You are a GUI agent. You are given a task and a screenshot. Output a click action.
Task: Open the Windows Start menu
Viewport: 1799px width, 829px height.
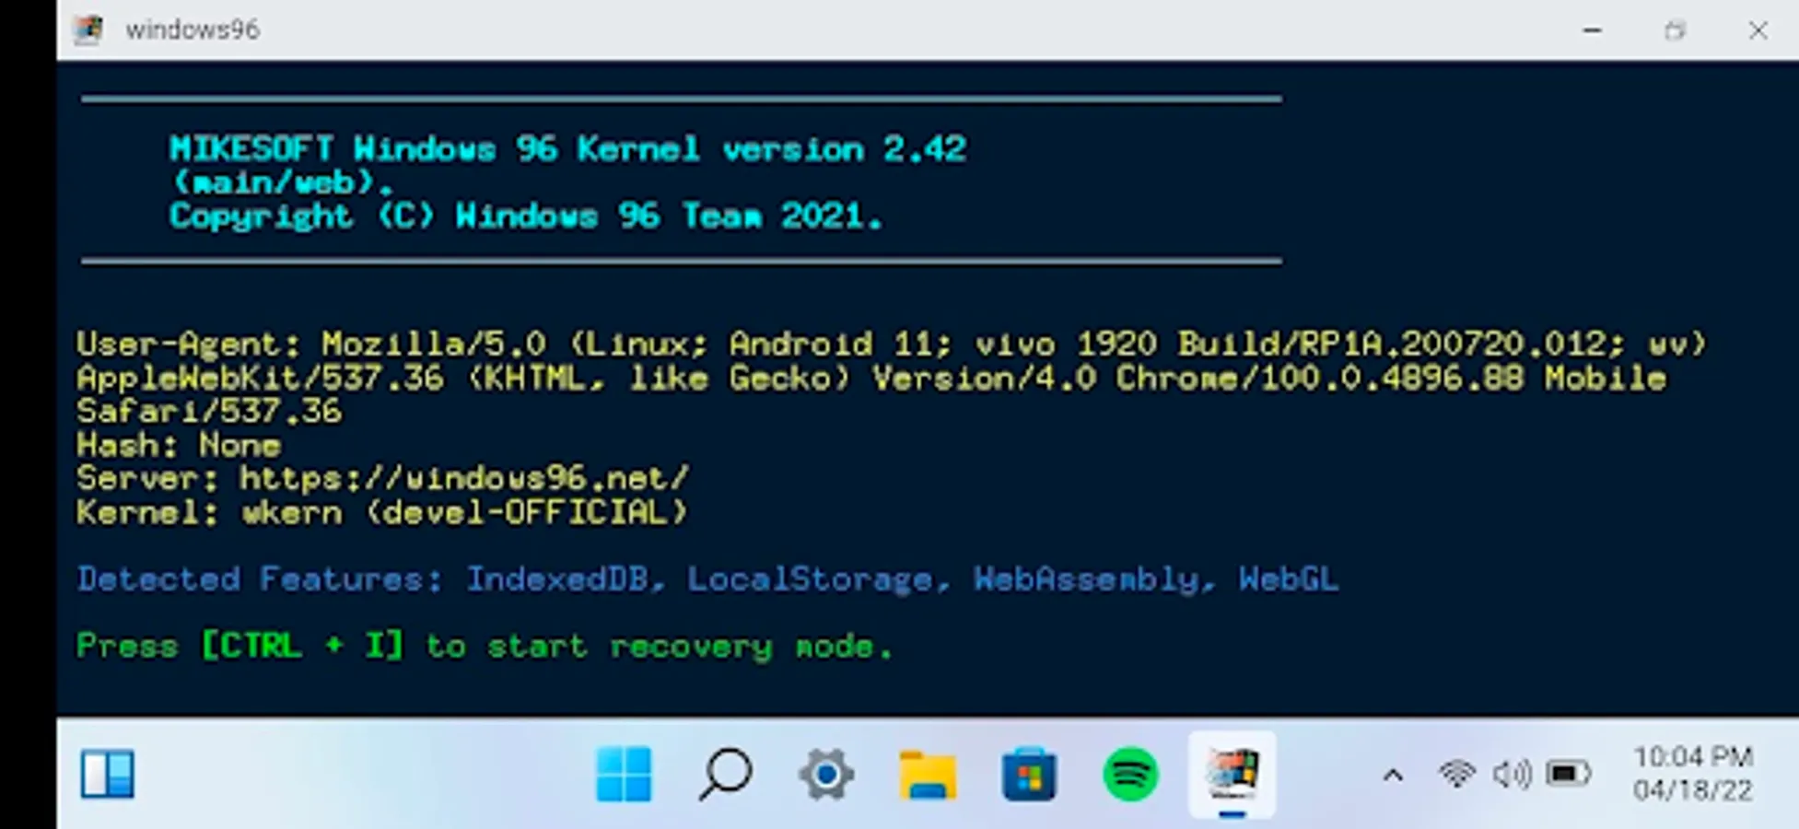624,774
